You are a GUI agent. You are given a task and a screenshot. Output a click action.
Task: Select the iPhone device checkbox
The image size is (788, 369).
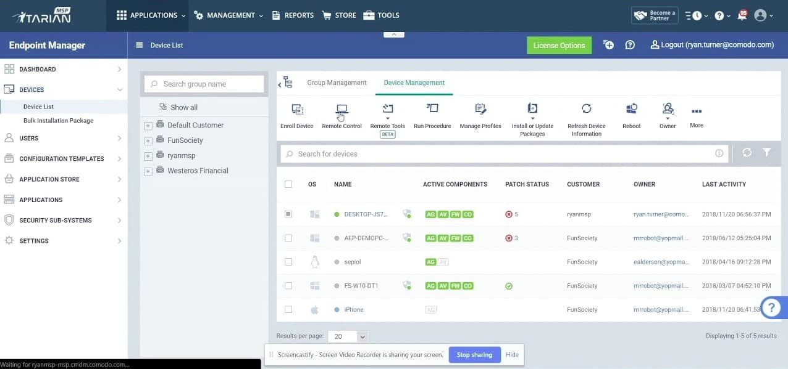(x=288, y=309)
